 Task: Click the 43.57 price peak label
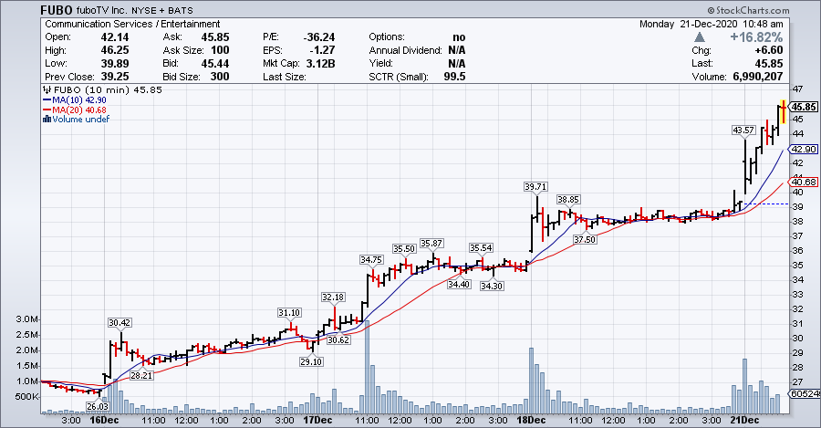click(x=744, y=130)
